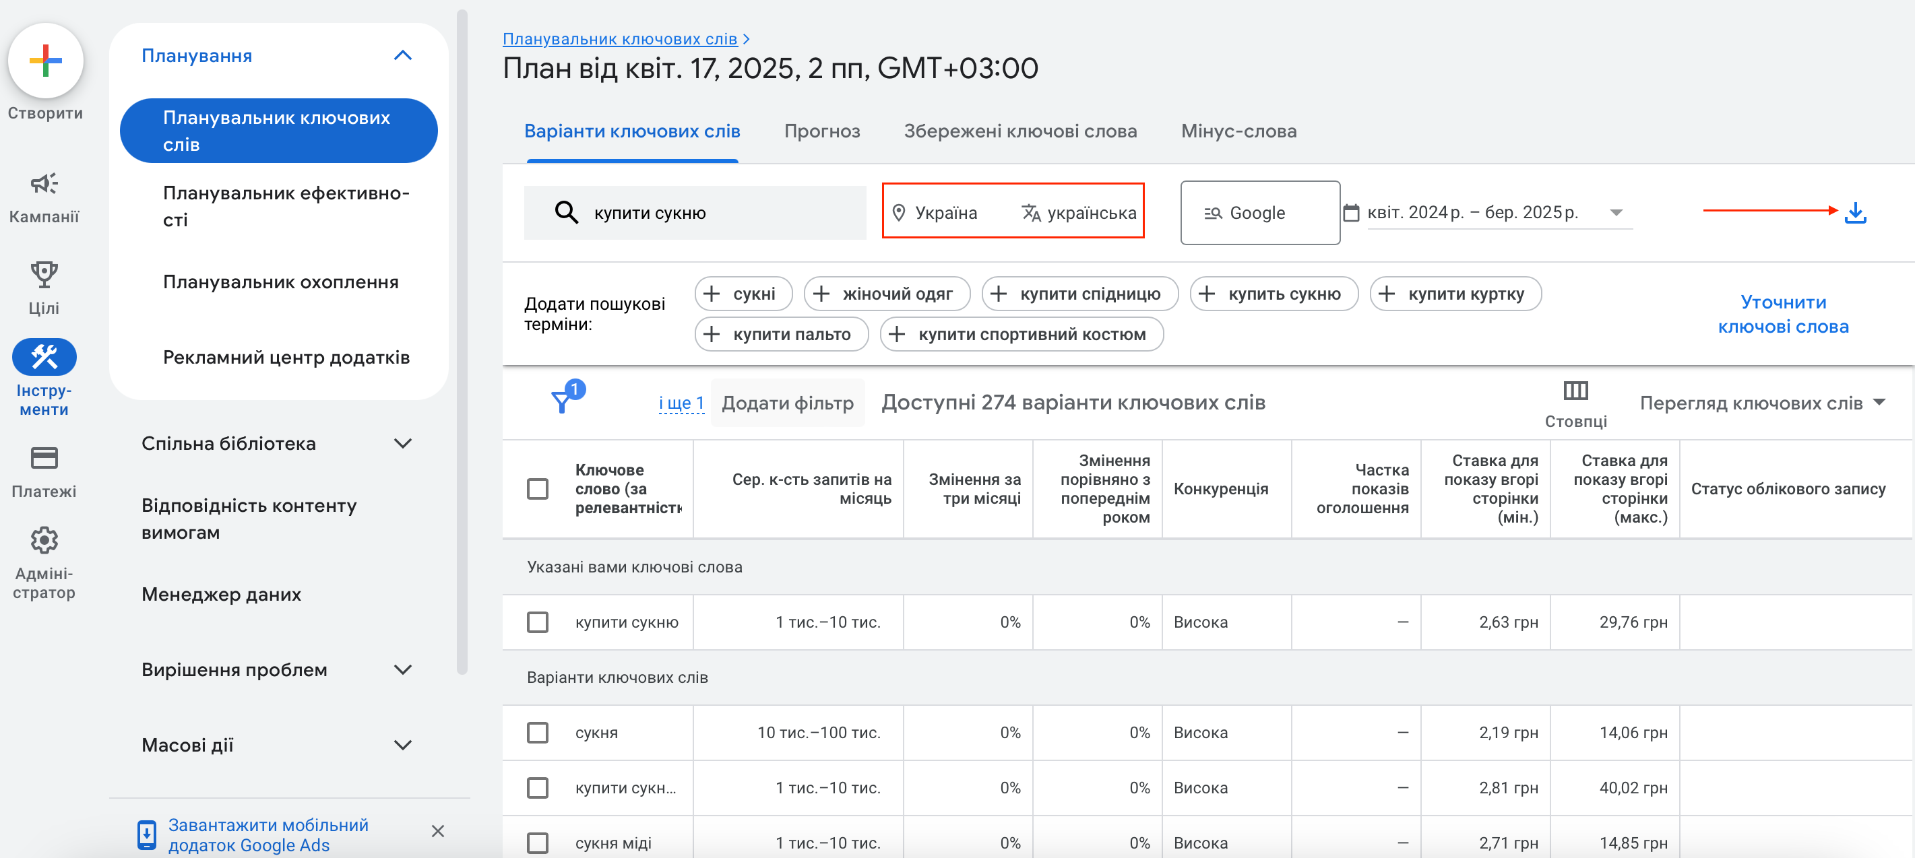This screenshot has height=858, width=1915.
Task: Open Tools wrench icon
Action: (44, 356)
